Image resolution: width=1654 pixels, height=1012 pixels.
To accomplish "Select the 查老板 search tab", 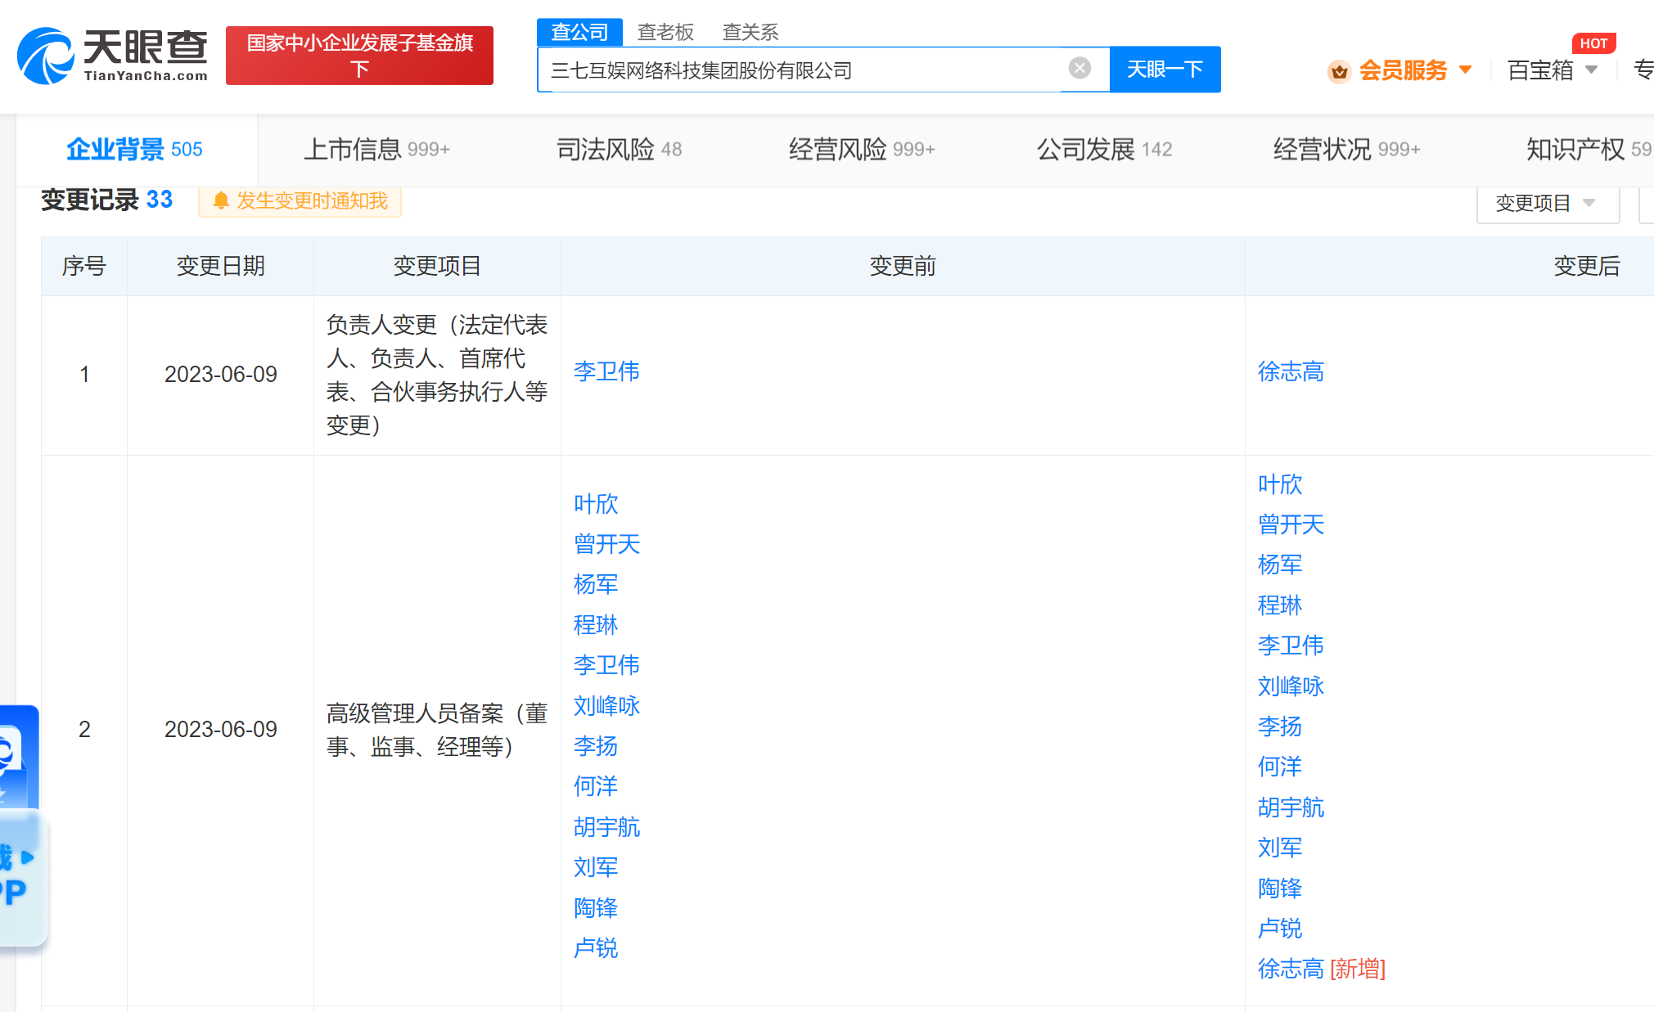I will pos(665,32).
